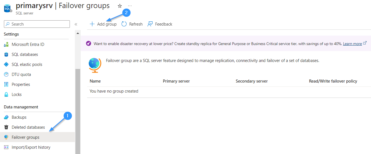Click 'You have no group created' text
The image size is (371, 154).
click(114, 91)
